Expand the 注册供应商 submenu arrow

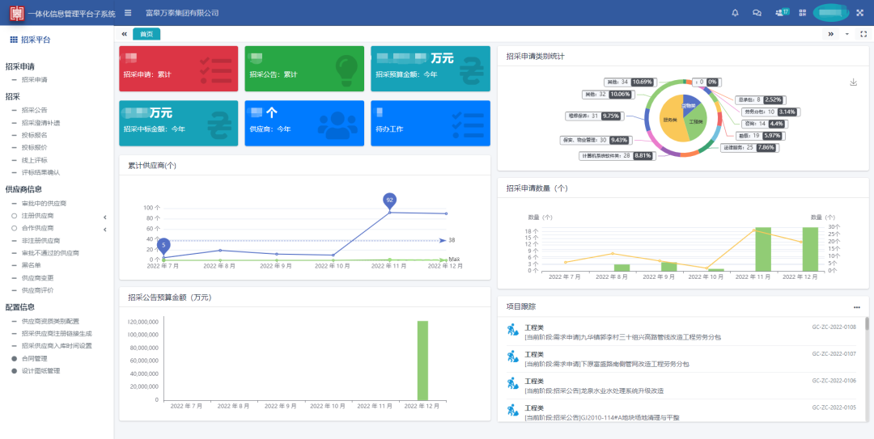(x=104, y=217)
